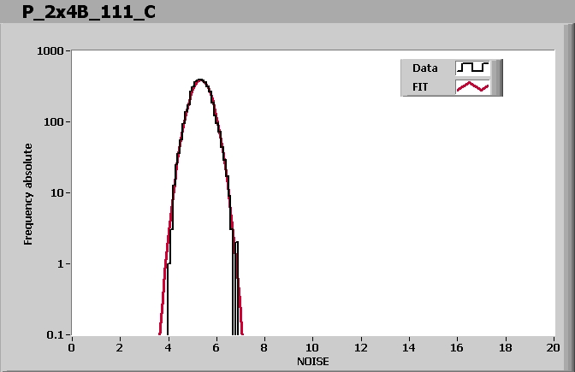This screenshot has width=575, height=372.
Task: Click the x-axis tick label 4
Action: point(168,347)
